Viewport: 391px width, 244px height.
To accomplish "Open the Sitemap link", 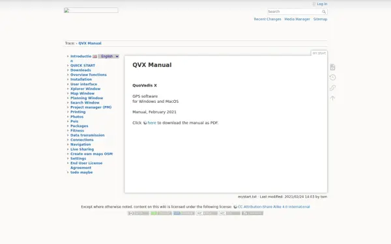I will point(320,19).
